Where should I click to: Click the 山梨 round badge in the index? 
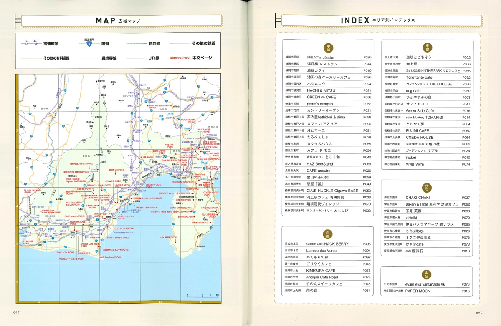coord(427,274)
